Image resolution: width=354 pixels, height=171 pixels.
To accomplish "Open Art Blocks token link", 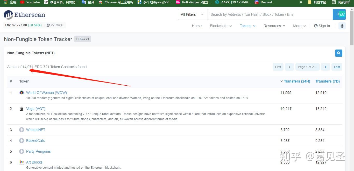I will coord(34,162).
